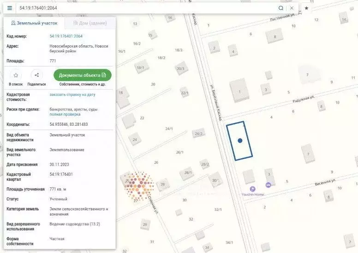Click Радужная ул. street label
This screenshot has height=253, width=358.
304,99
